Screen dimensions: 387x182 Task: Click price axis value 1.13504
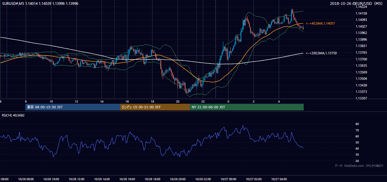coord(361,79)
